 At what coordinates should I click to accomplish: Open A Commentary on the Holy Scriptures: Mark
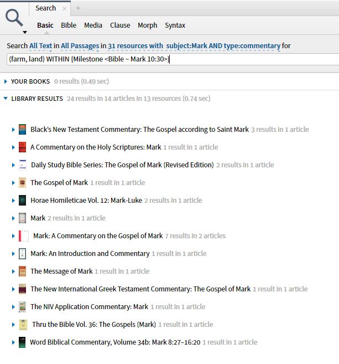coord(96,147)
